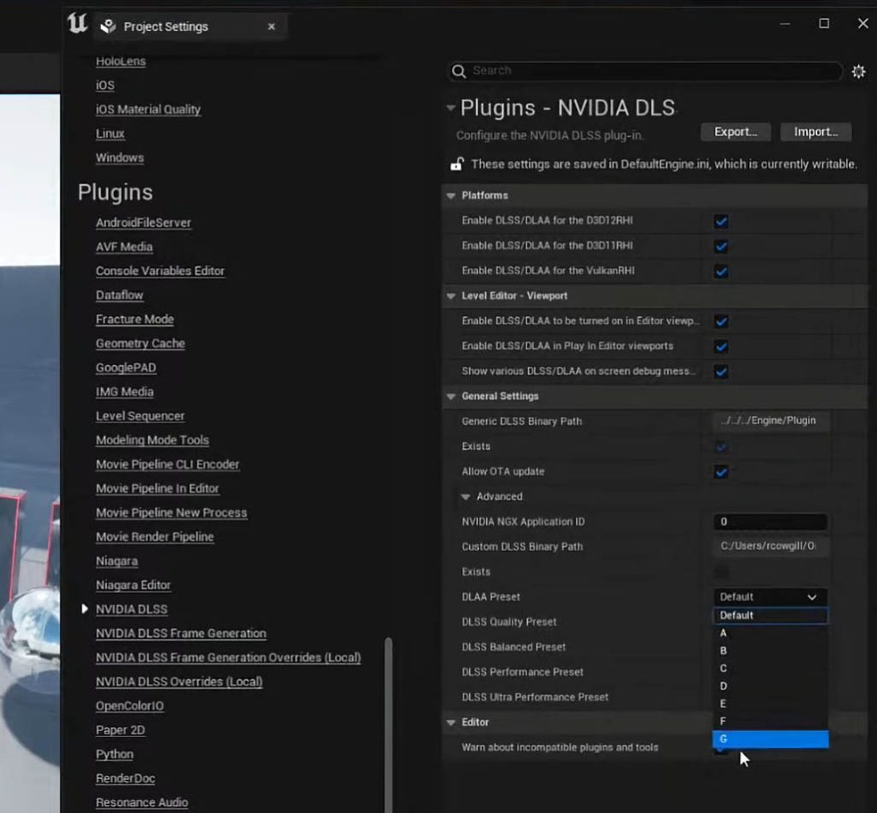Open iOS platform settings

click(104, 85)
